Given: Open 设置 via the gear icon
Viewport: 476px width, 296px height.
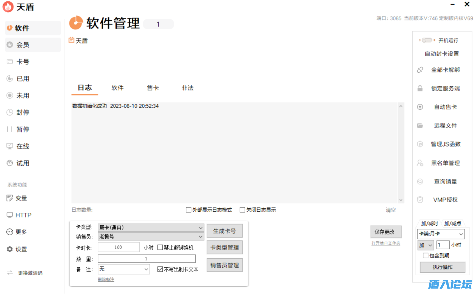Looking at the screenshot, I should (10, 249).
